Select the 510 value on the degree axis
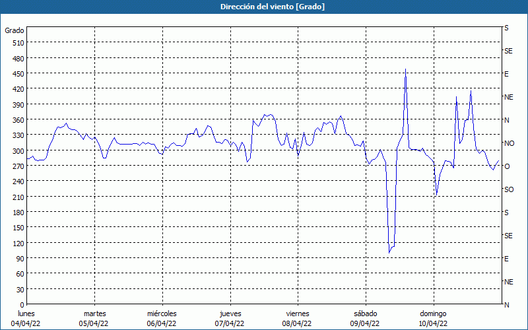The image size is (528, 330). [x=18, y=43]
